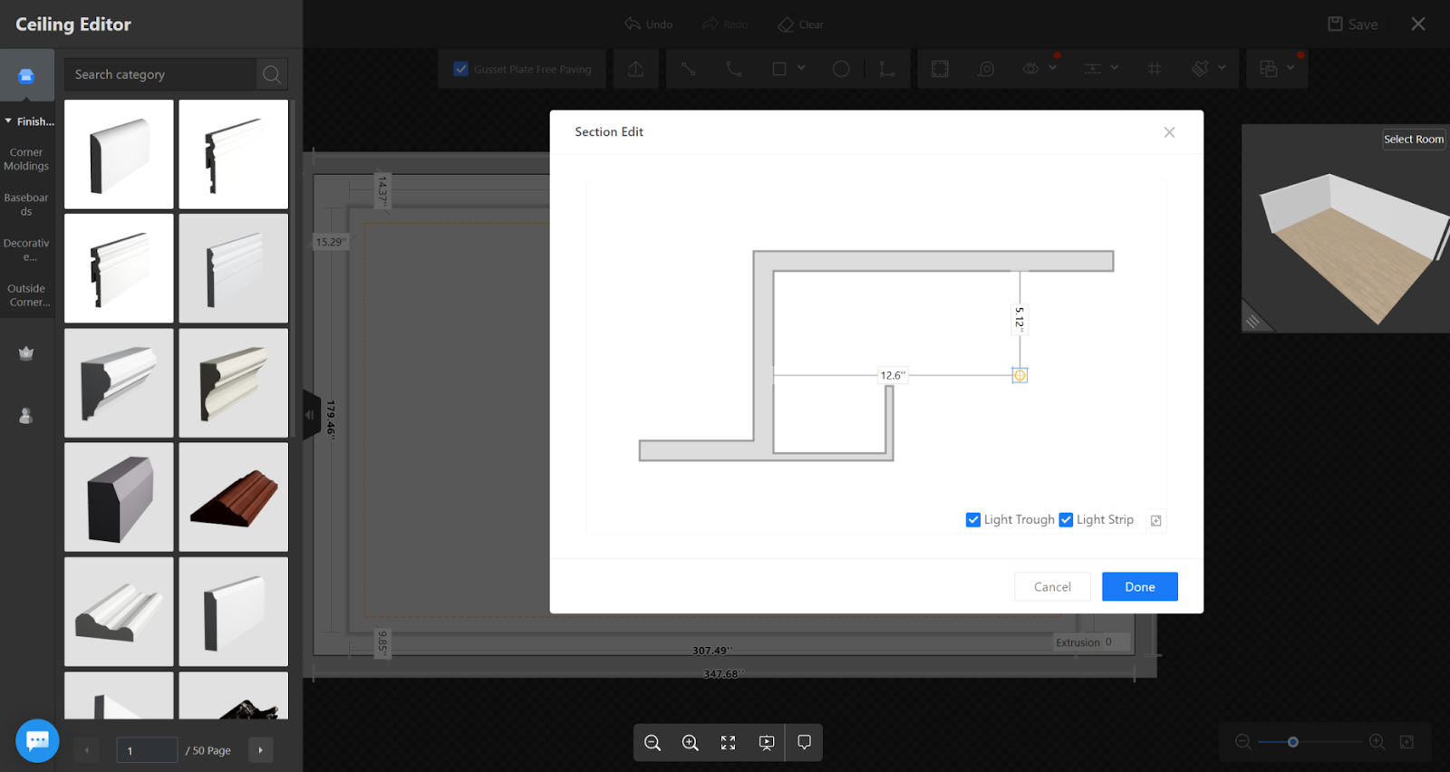The height and width of the screenshot is (772, 1450).
Task: Open the blue live chat bubble
Action: [37, 741]
